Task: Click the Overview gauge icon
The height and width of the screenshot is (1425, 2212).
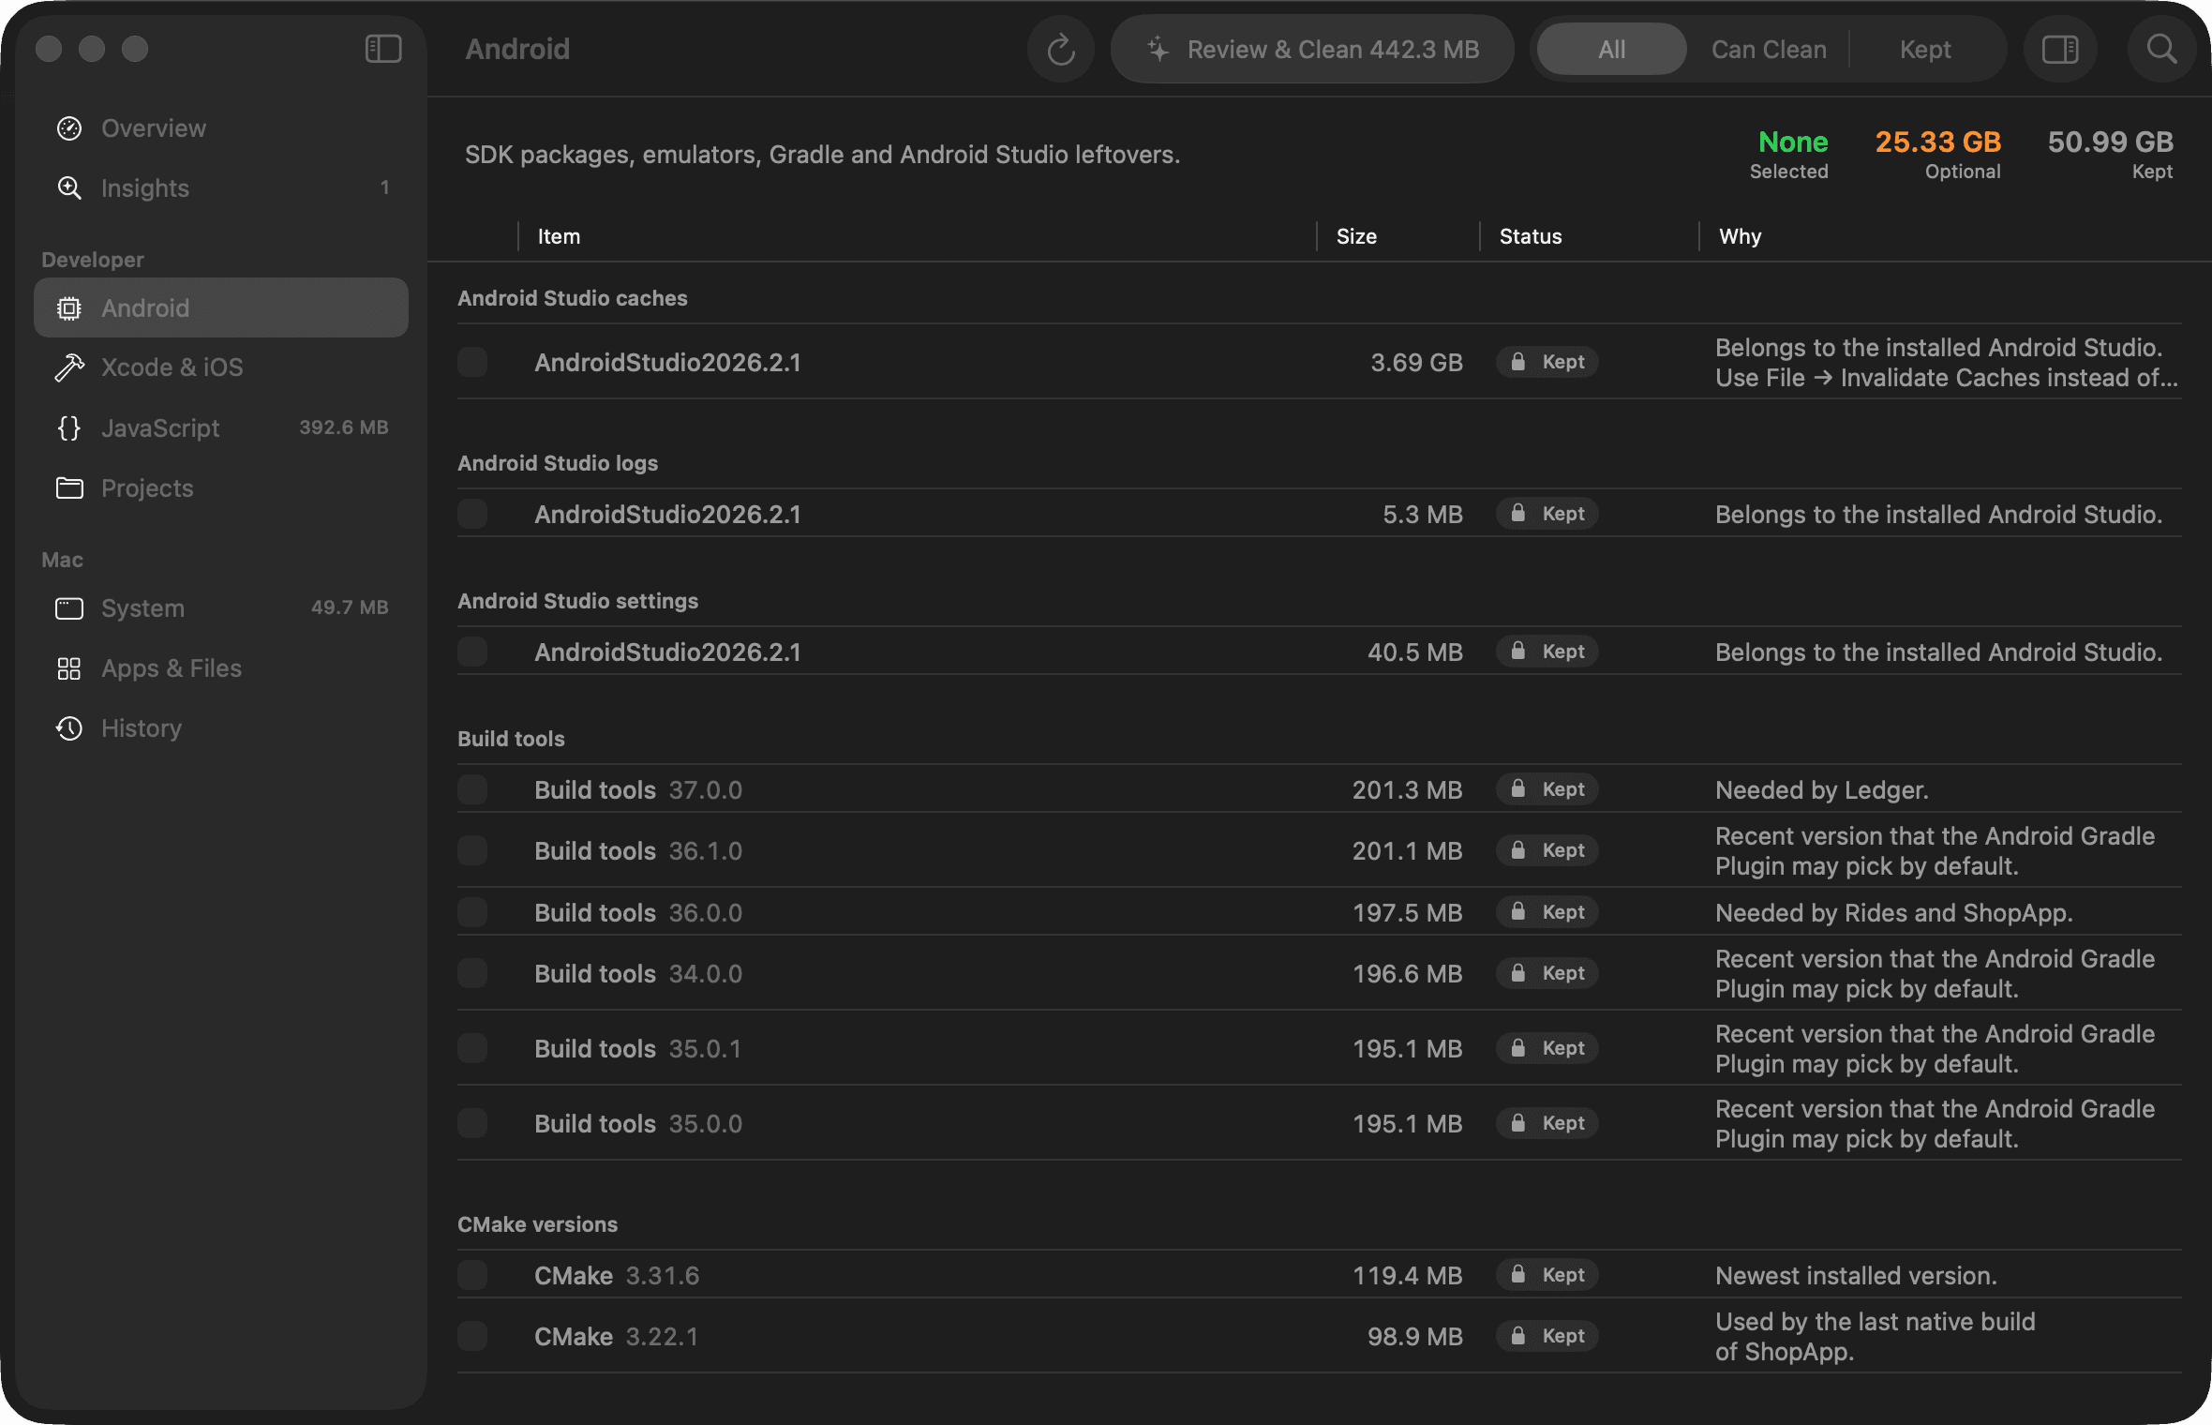Action: (x=69, y=128)
